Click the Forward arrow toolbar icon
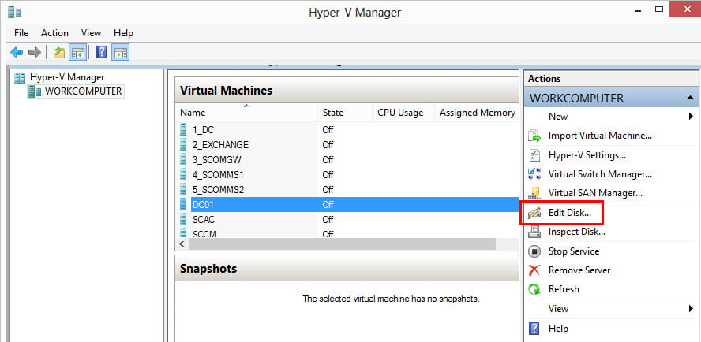The image size is (701, 342). pos(34,53)
